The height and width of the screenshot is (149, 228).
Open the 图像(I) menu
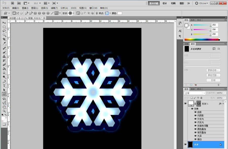point(25,8)
